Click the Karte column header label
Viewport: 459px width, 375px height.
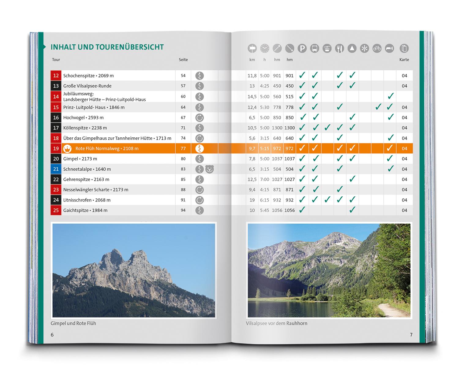click(404, 60)
